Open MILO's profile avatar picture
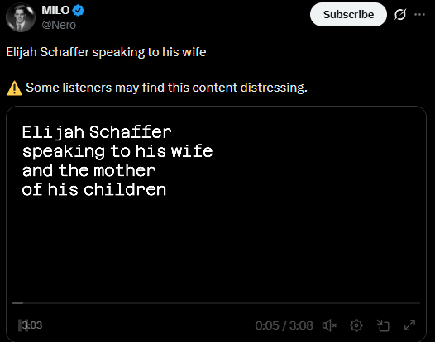The width and height of the screenshot is (435, 342). coord(21,17)
